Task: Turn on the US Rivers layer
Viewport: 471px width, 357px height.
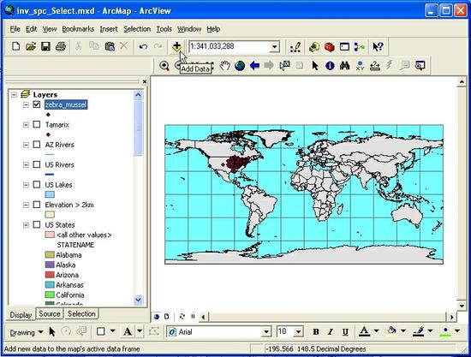Action: [37, 164]
